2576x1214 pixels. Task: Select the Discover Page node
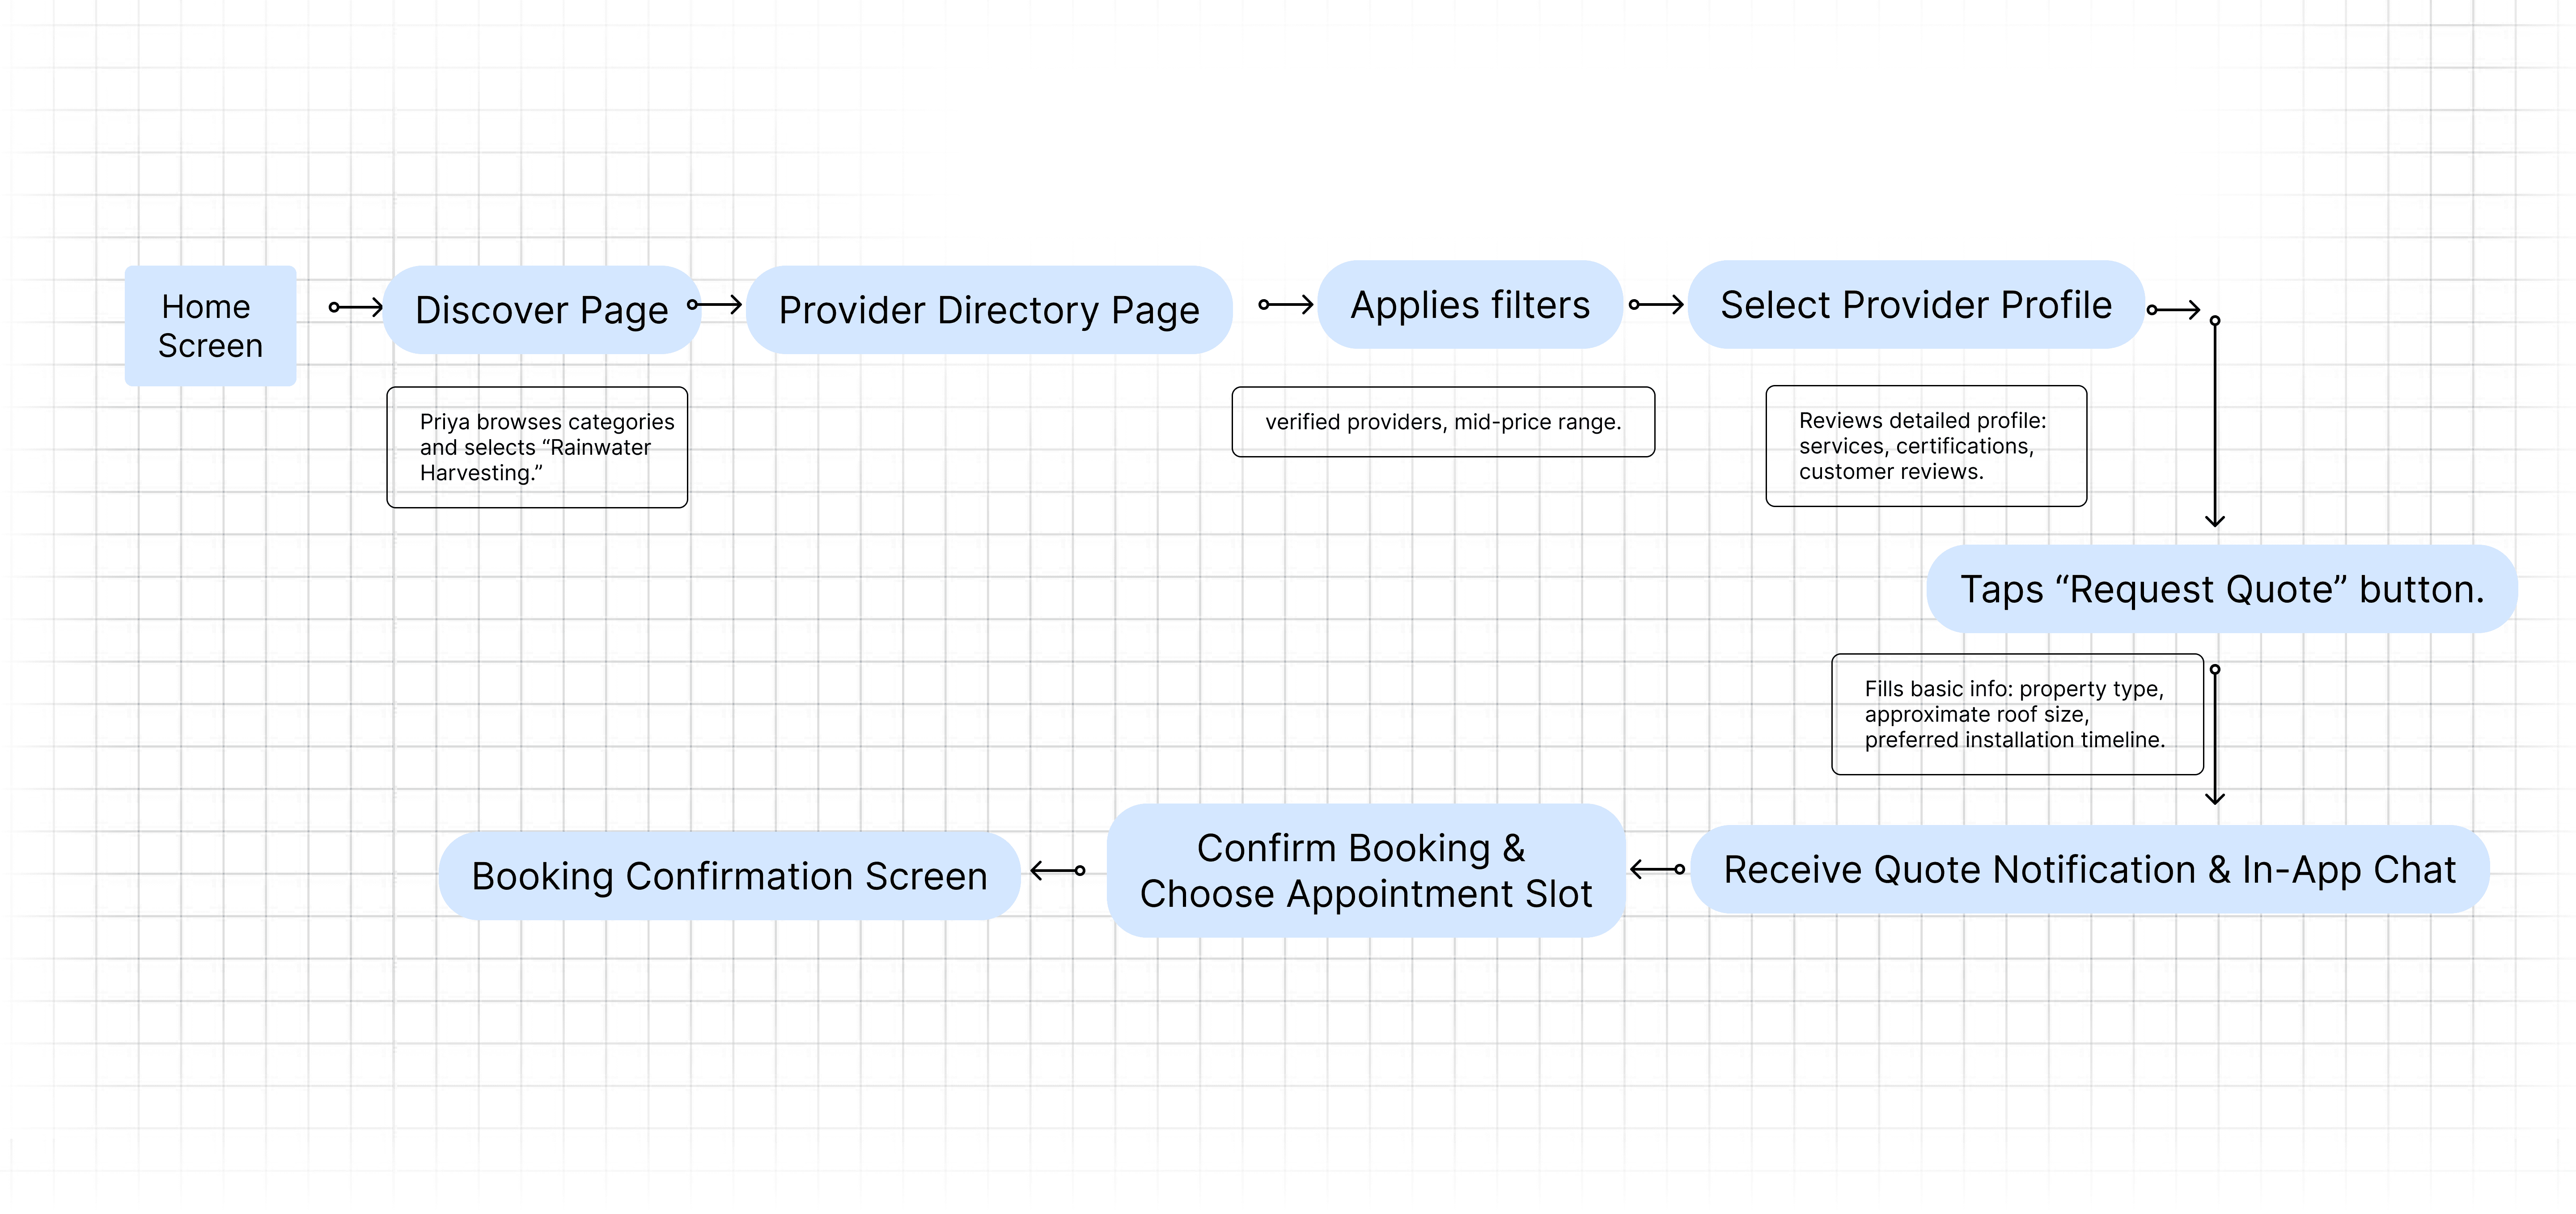click(x=541, y=310)
